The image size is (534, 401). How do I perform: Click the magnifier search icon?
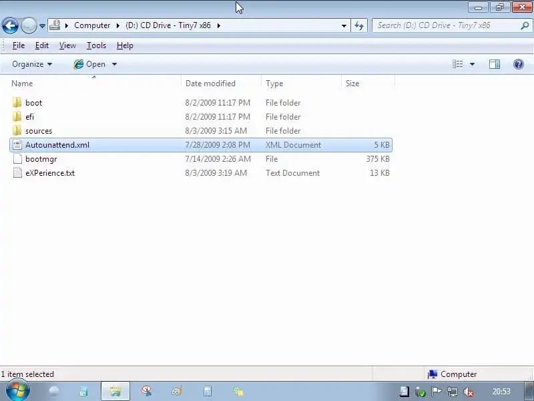(x=525, y=25)
